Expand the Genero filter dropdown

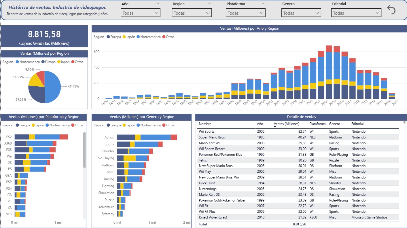301,13
